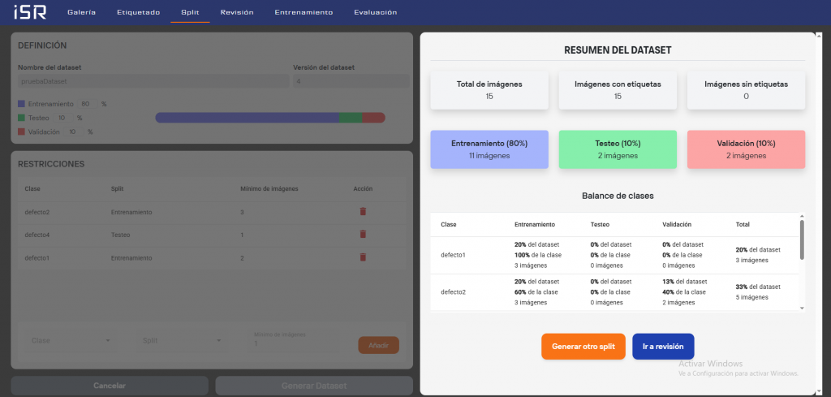Open the Entrenamiento tab
This screenshot has width=831, height=397.
click(x=304, y=13)
